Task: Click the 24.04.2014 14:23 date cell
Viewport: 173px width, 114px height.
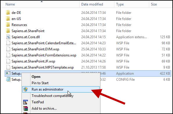Action: tap(93, 43)
